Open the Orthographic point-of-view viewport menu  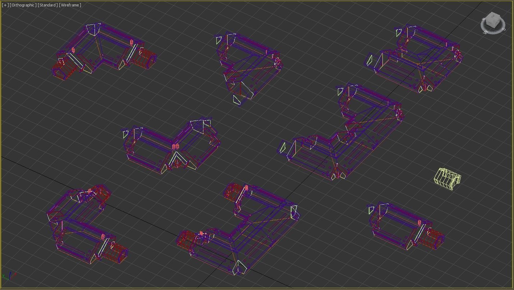tap(23, 5)
